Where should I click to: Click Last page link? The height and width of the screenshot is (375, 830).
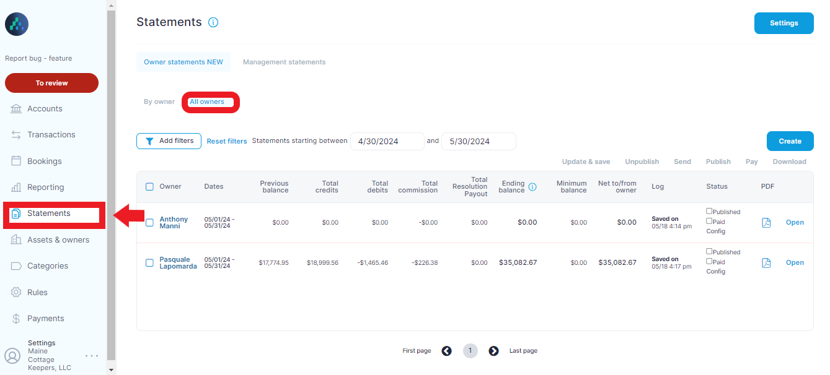coord(523,351)
